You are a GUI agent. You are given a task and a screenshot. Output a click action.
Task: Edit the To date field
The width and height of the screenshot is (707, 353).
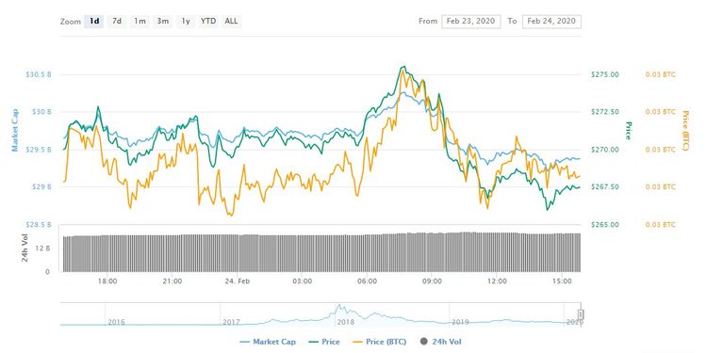(x=551, y=21)
